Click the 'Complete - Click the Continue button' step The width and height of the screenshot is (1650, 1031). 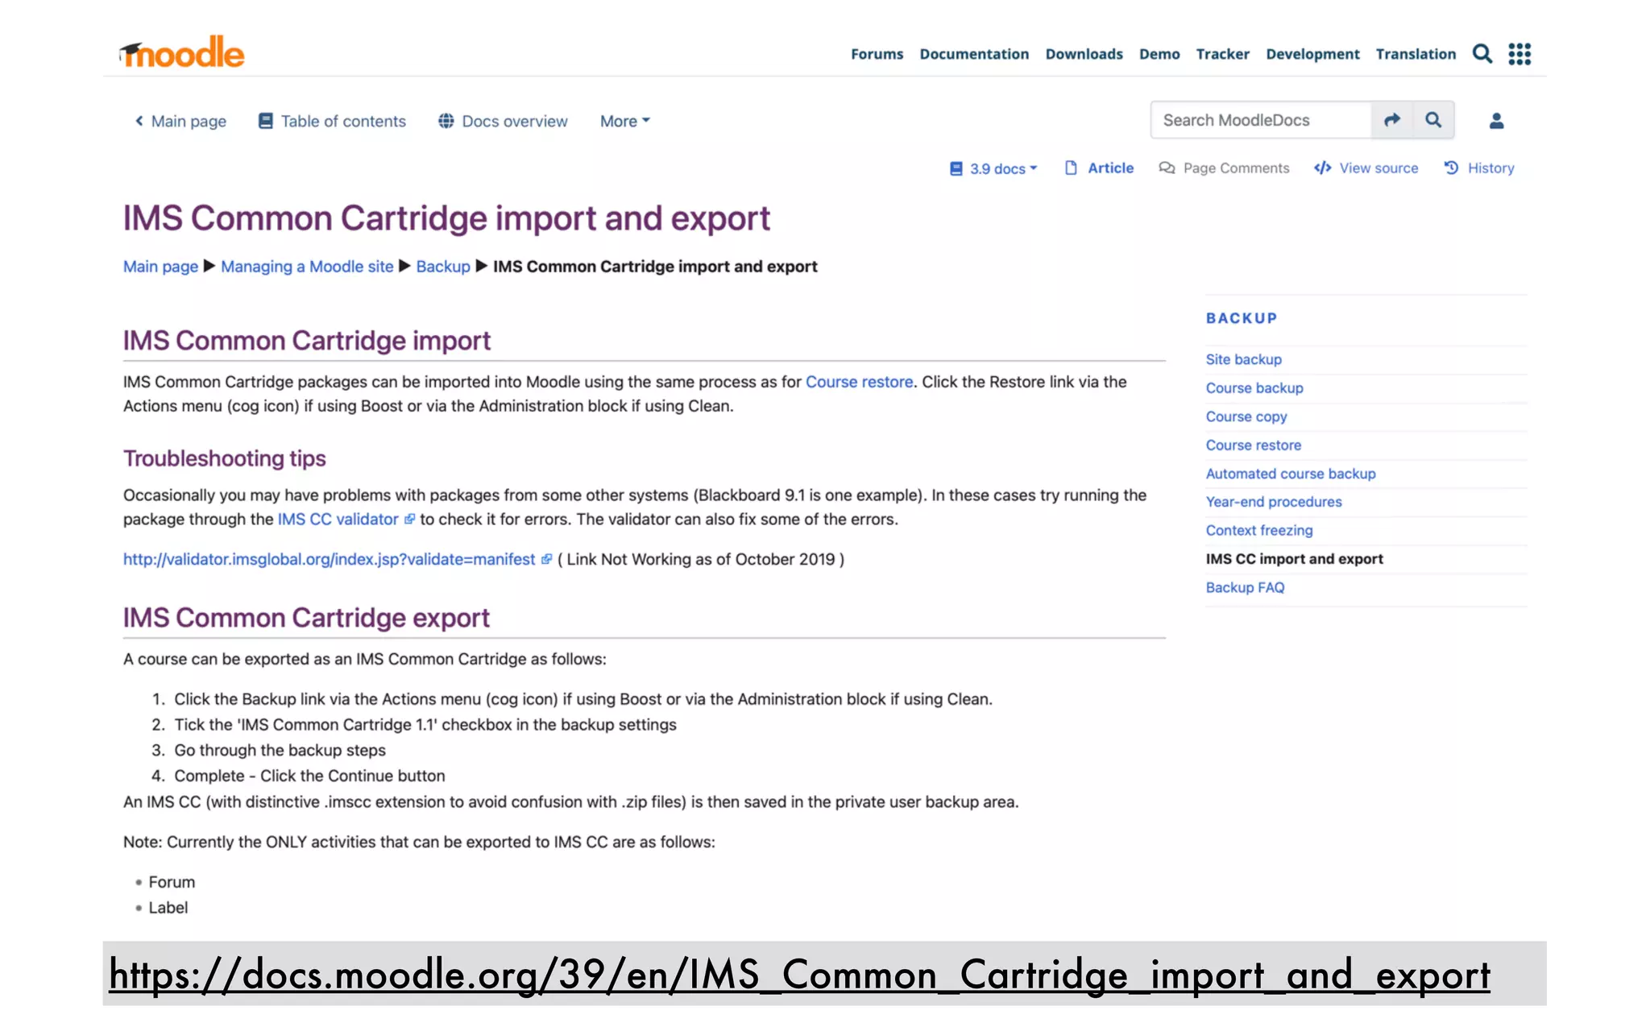click(309, 776)
